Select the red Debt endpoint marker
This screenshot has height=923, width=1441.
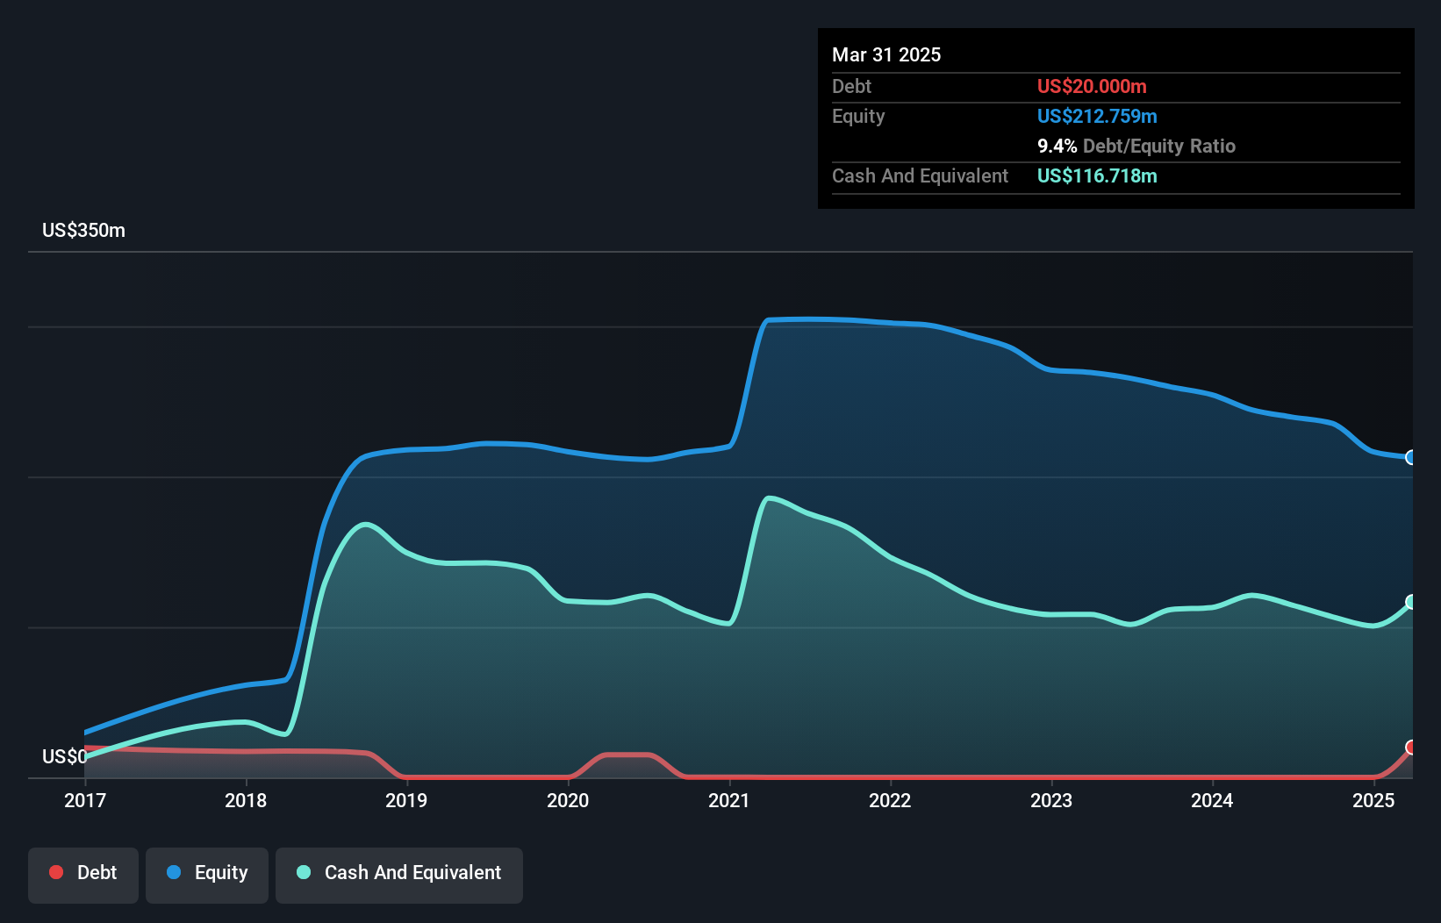1411,748
